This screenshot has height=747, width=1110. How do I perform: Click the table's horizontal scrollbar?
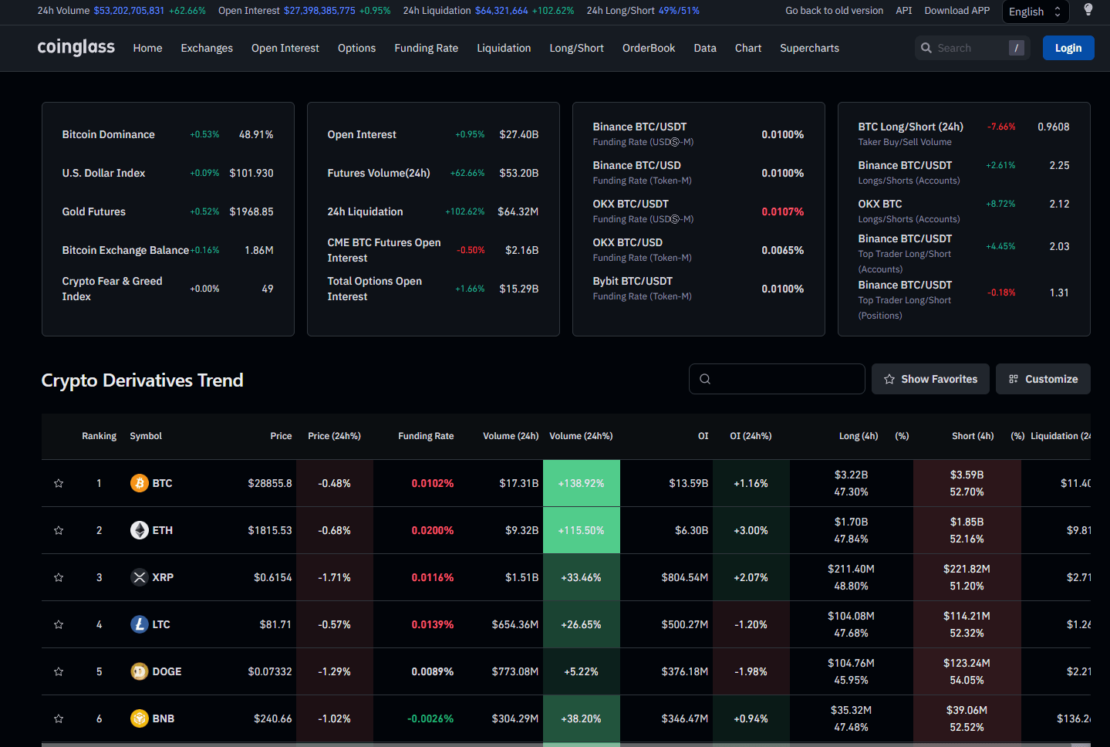click(566, 745)
